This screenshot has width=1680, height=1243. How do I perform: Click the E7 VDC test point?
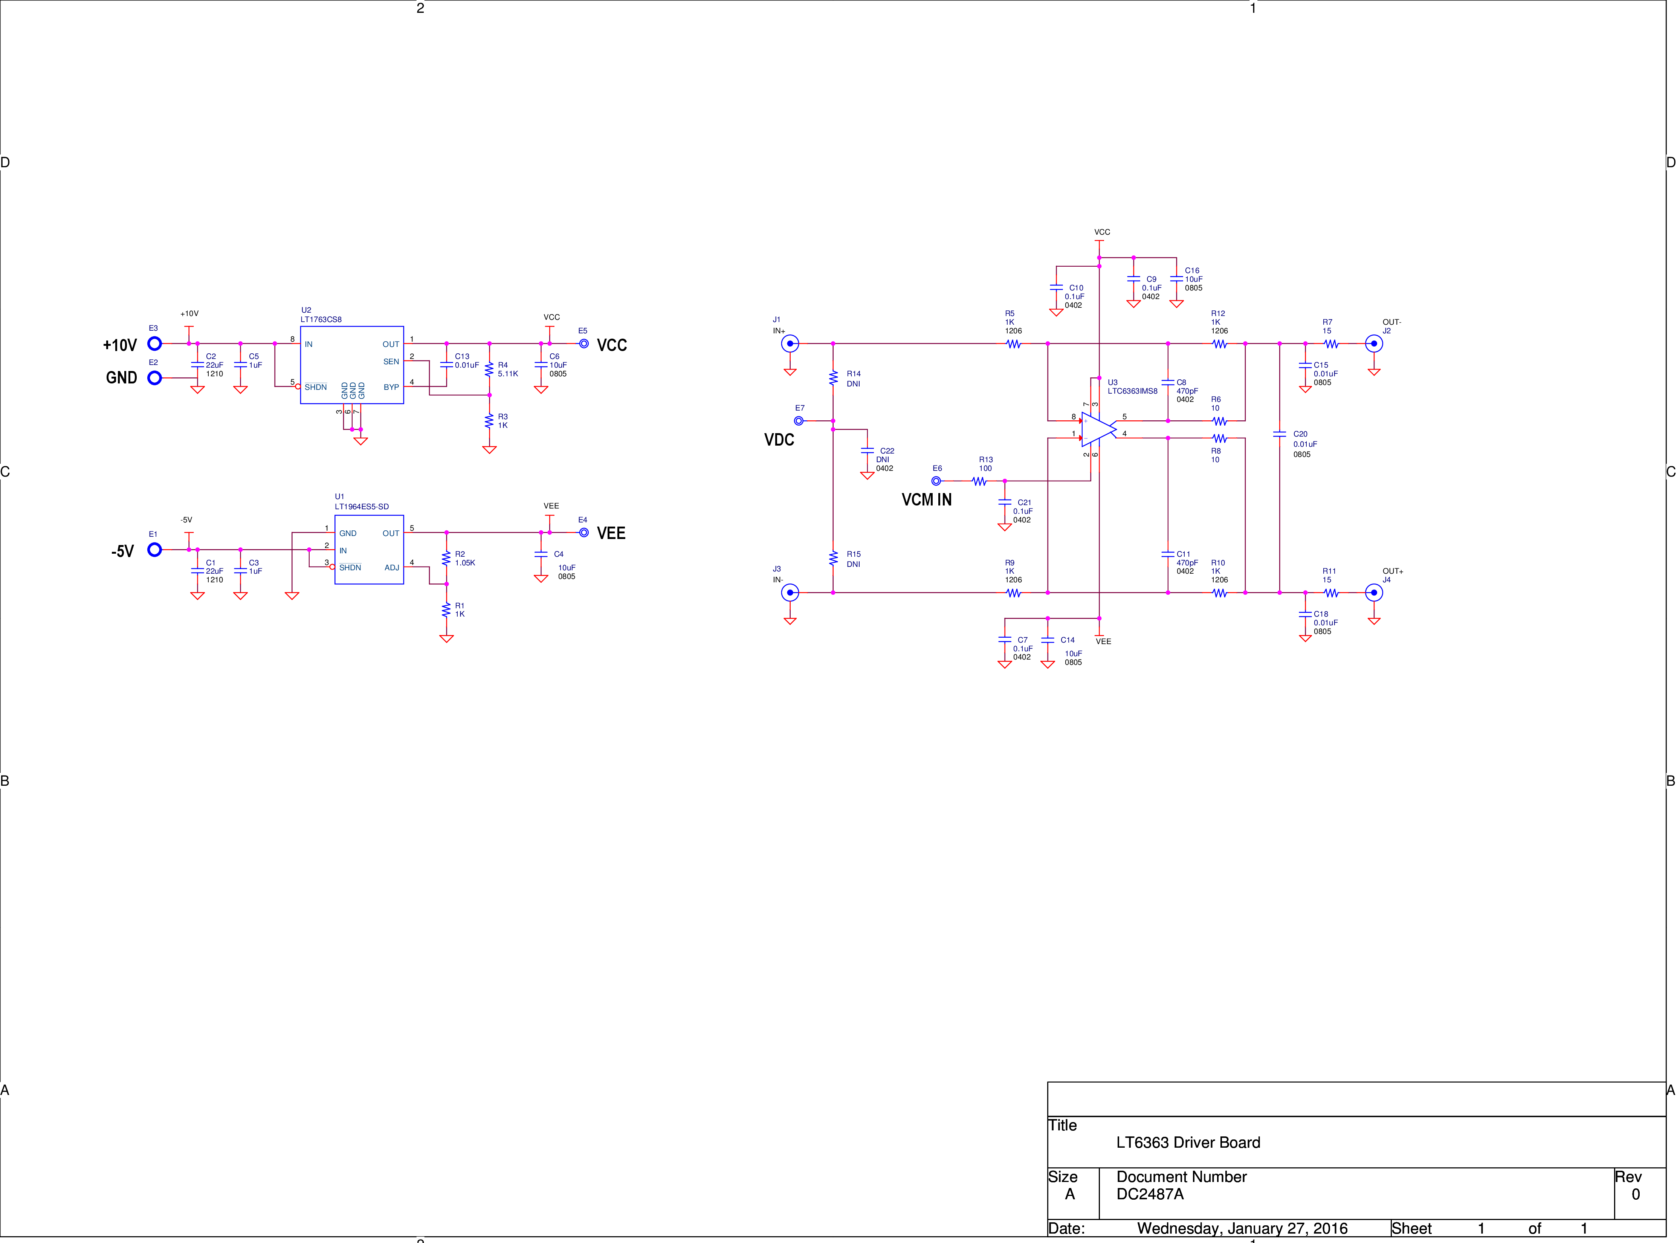(x=798, y=421)
